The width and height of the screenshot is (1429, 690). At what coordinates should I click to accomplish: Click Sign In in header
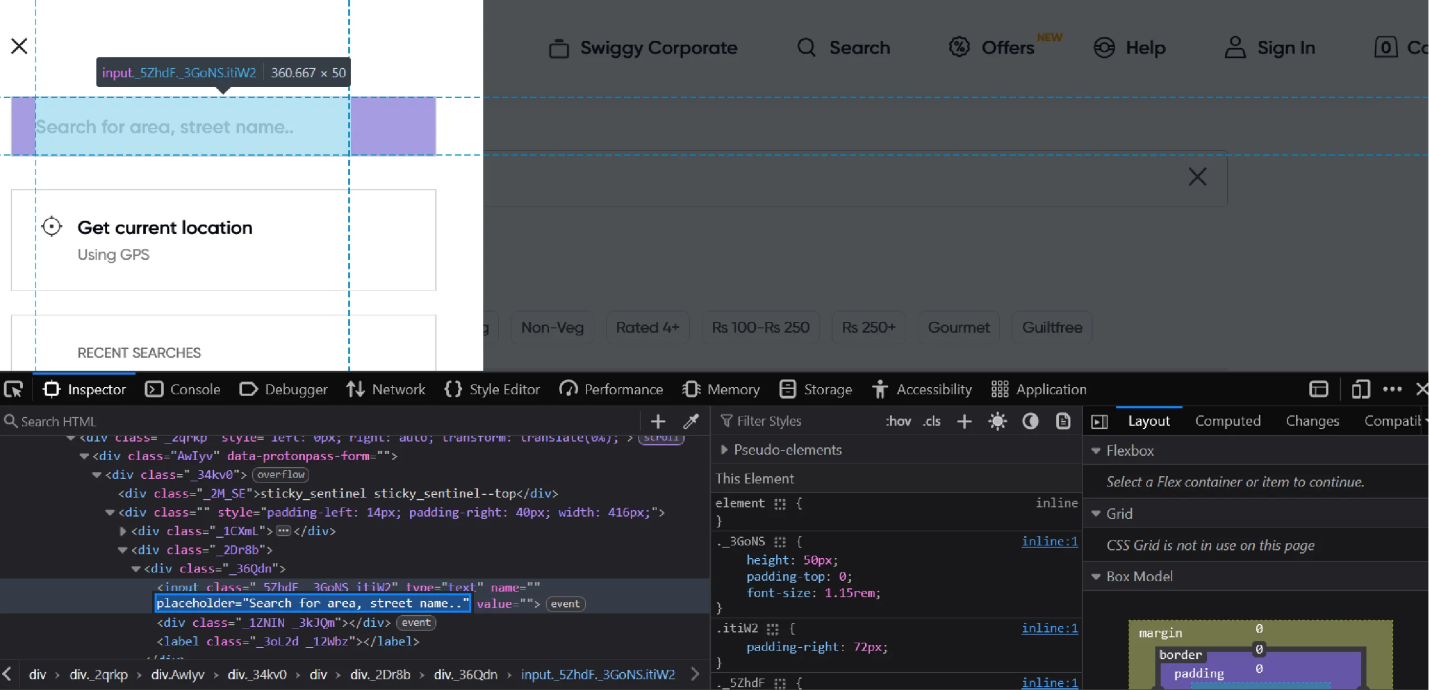tap(1286, 48)
